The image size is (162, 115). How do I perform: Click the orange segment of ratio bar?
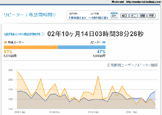[x=31, y=47]
